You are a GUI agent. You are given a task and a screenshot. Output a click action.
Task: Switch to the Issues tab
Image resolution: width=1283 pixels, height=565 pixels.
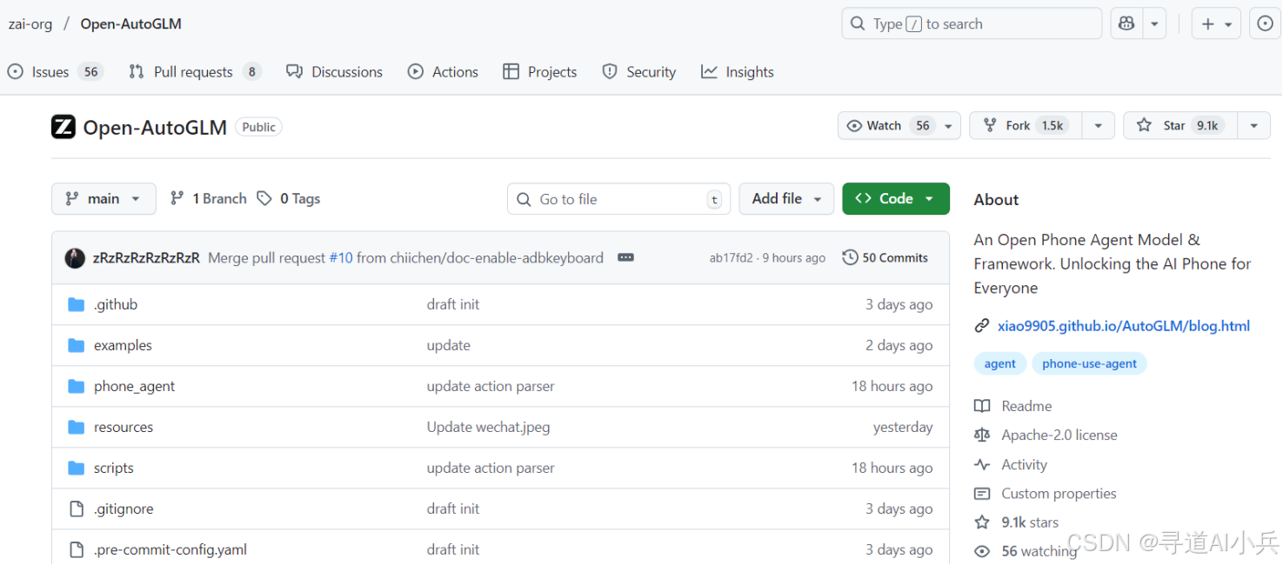pyautogui.click(x=55, y=72)
